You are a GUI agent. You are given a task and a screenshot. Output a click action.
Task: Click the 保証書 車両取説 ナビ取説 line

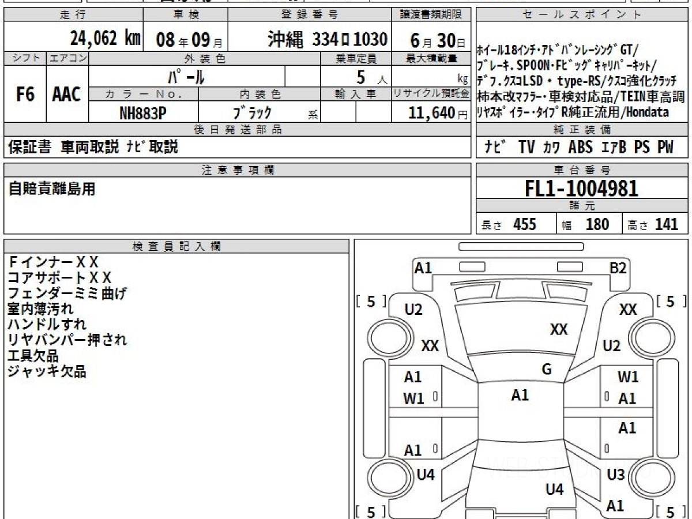(x=93, y=147)
